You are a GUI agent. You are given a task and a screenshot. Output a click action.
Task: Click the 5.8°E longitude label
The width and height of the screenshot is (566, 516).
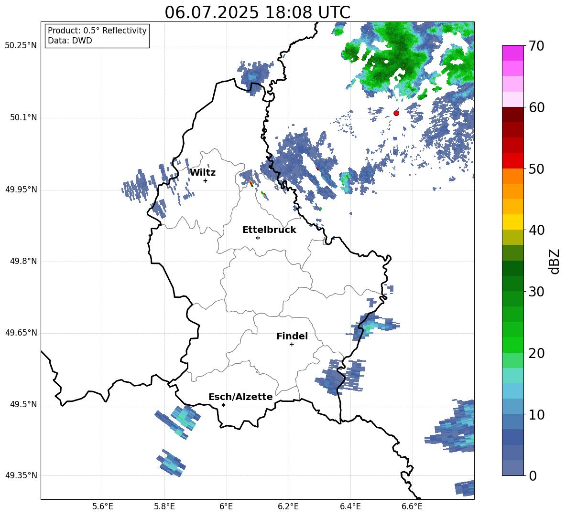coord(164,506)
